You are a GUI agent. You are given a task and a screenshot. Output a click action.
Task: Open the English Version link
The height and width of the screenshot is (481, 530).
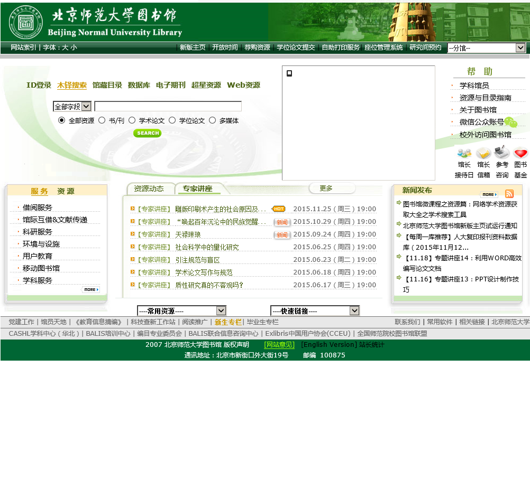pyautogui.click(x=329, y=345)
